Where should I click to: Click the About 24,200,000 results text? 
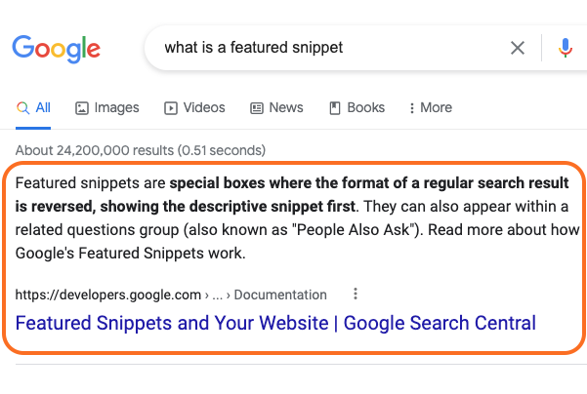[140, 150]
